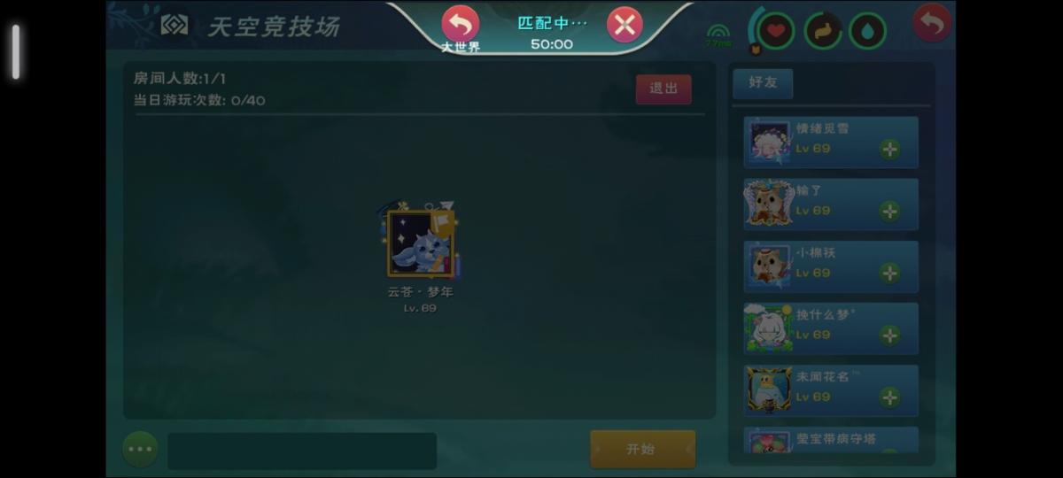Invite friend 换什么梦 with plus icon
The image size is (1063, 478).
coord(889,335)
